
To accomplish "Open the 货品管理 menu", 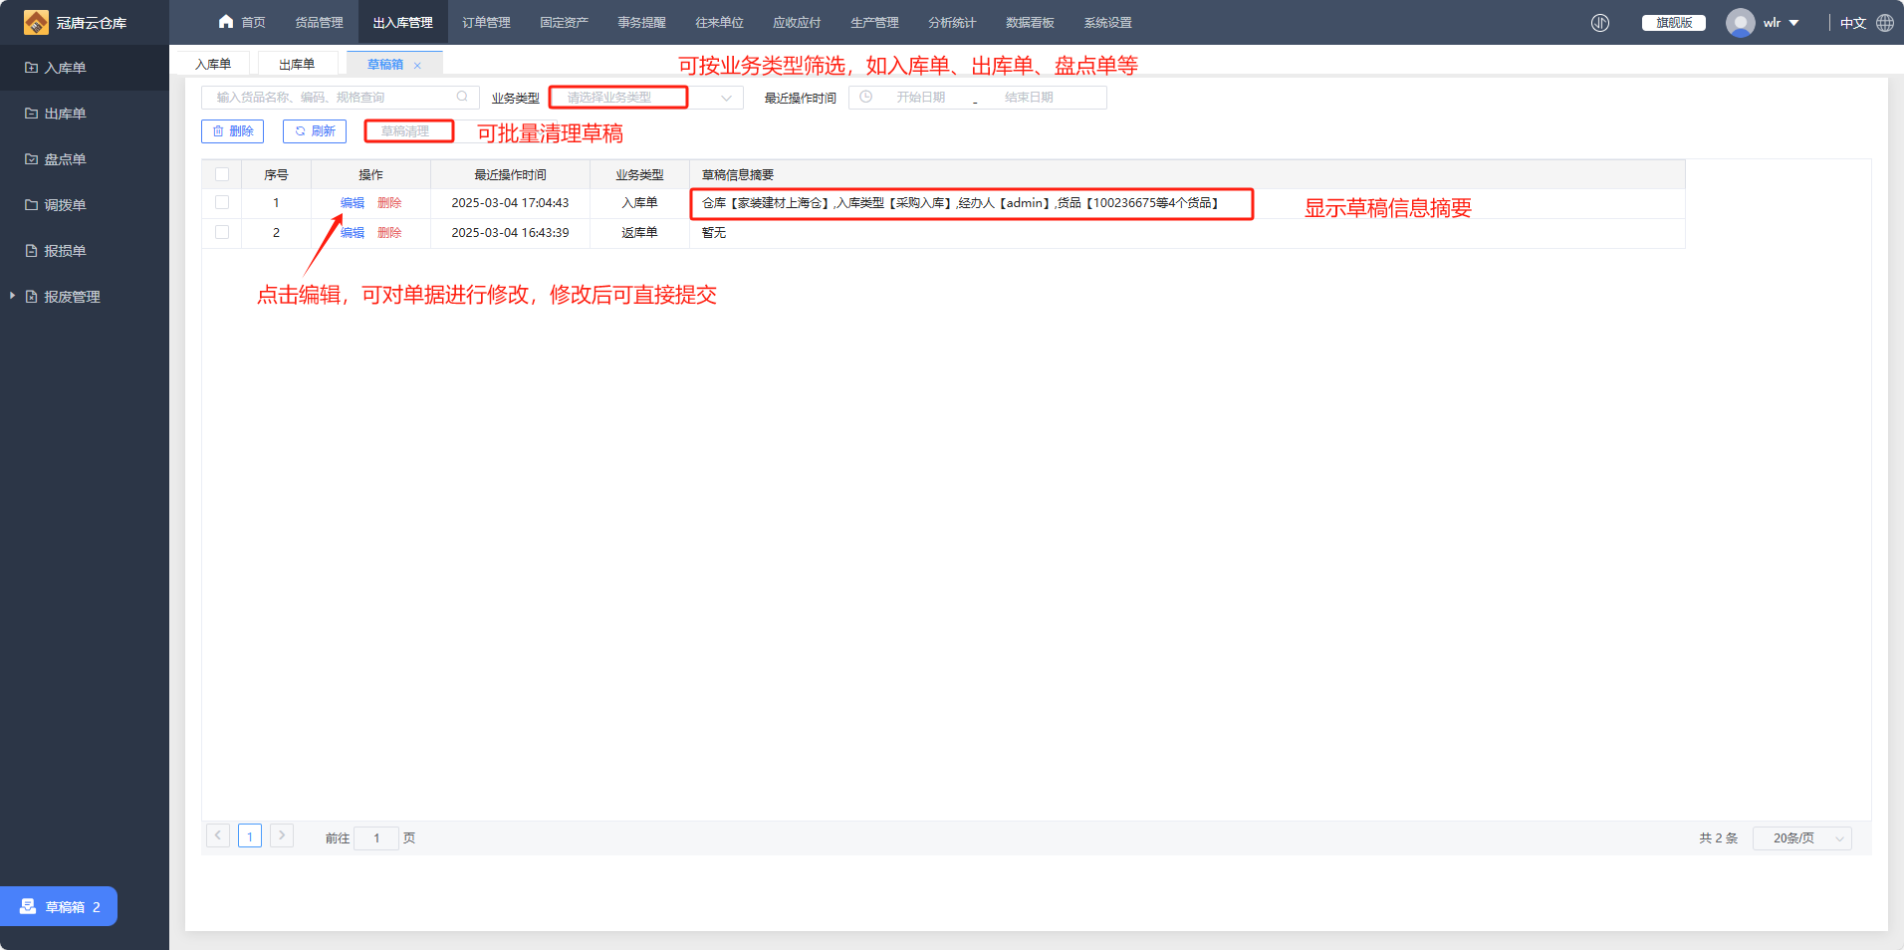I will pyautogui.click(x=319, y=22).
